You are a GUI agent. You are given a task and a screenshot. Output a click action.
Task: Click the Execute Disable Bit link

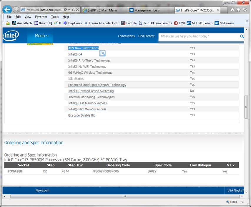point(82,115)
